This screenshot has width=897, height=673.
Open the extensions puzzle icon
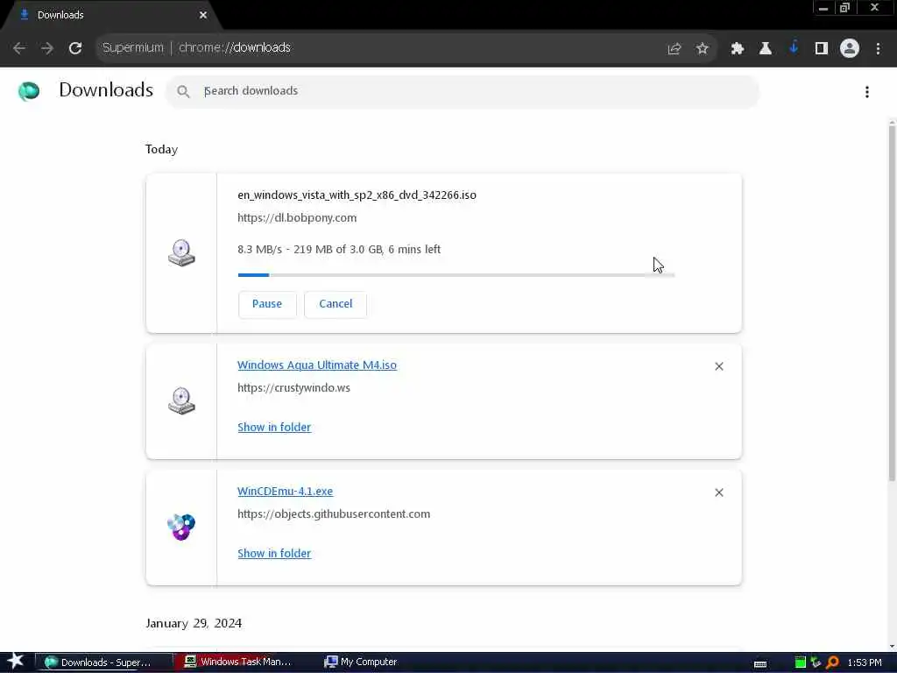click(x=738, y=49)
